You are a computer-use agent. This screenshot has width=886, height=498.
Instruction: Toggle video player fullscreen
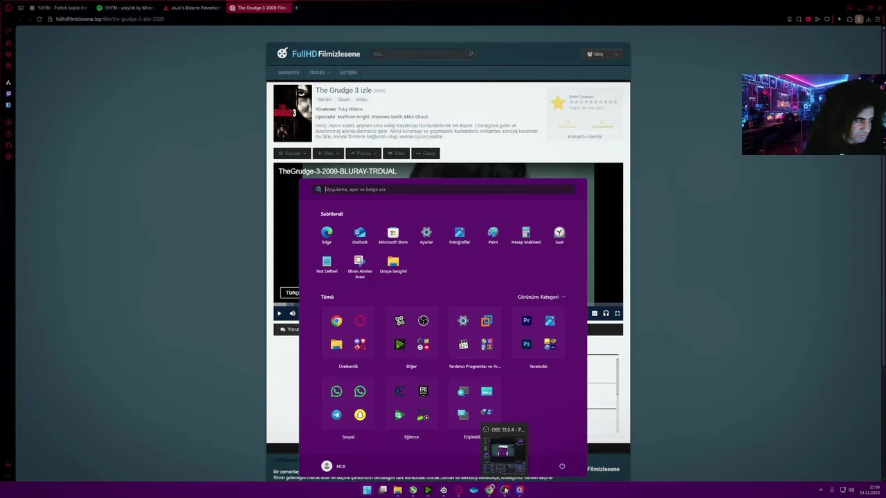pyautogui.click(x=617, y=313)
